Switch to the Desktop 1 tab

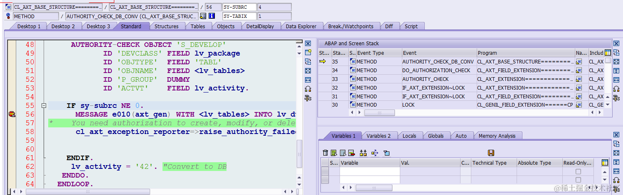click(x=29, y=26)
